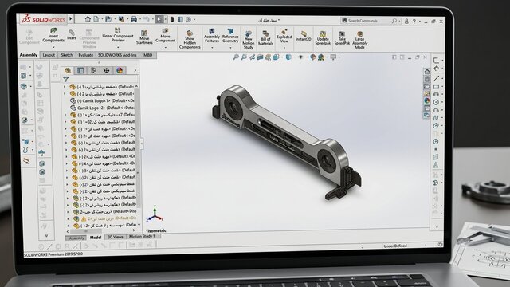The image size is (510, 287).
Task: Click the Rebuild traffic light icon
Action: (172, 19)
